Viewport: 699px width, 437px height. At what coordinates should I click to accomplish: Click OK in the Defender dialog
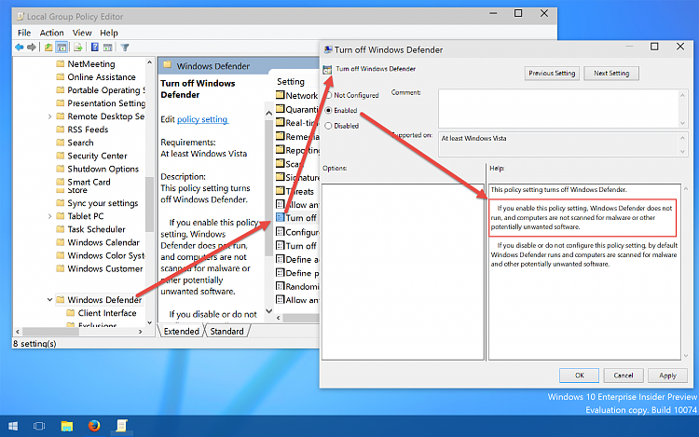pos(579,376)
